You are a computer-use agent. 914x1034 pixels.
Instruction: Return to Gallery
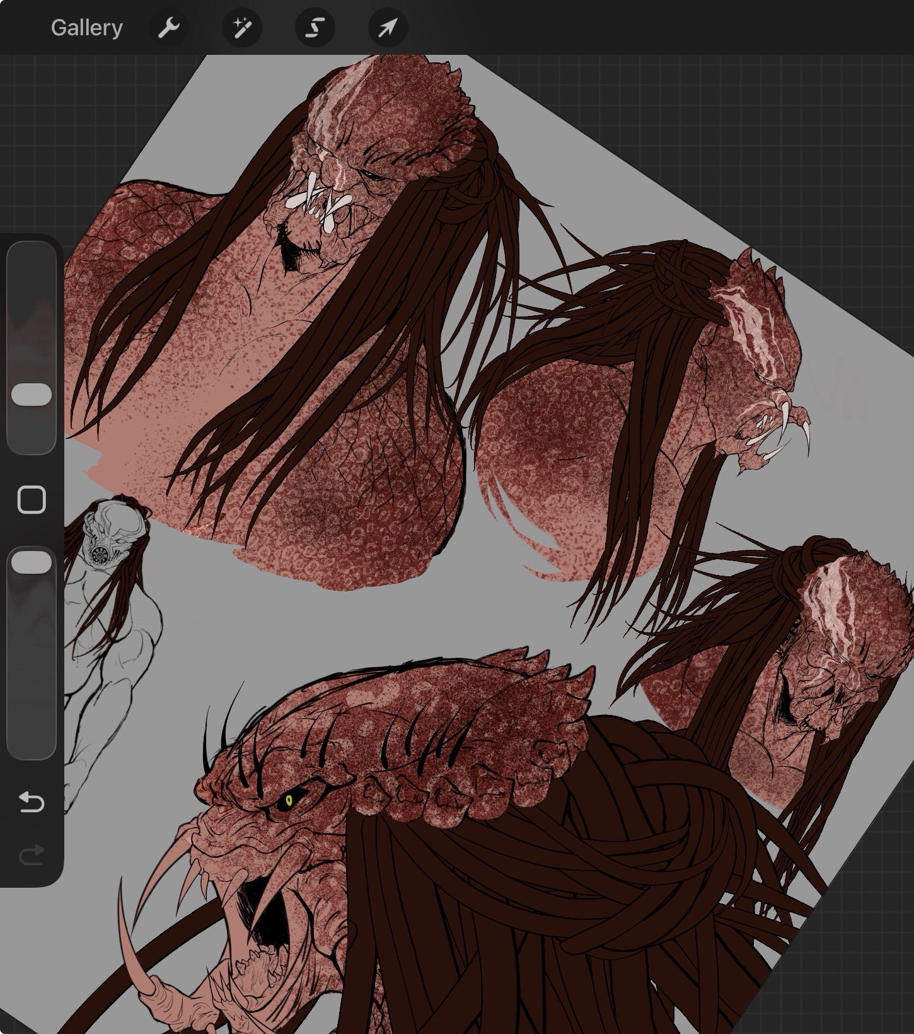(86, 28)
